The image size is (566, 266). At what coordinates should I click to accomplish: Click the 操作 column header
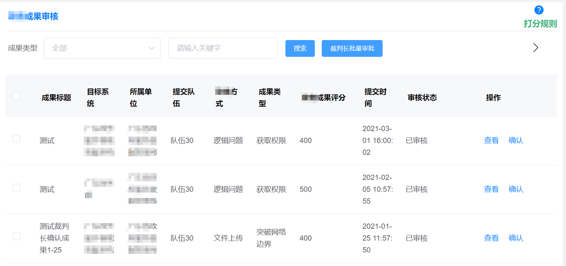493,98
